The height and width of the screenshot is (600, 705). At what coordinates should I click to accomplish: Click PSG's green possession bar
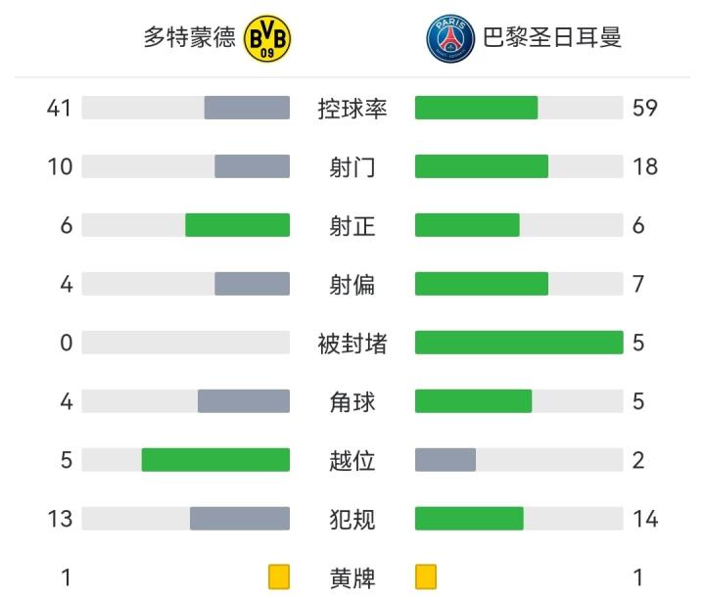point(476,108)
